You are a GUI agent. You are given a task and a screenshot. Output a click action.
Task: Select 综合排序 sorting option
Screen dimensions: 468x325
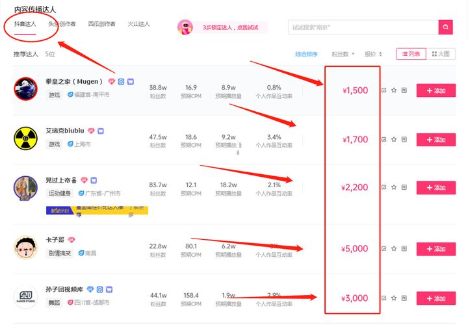[306, 54]
